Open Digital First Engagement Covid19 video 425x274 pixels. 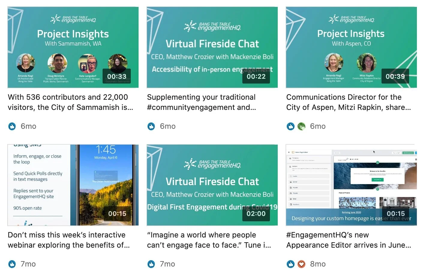(x=212, y=185)
